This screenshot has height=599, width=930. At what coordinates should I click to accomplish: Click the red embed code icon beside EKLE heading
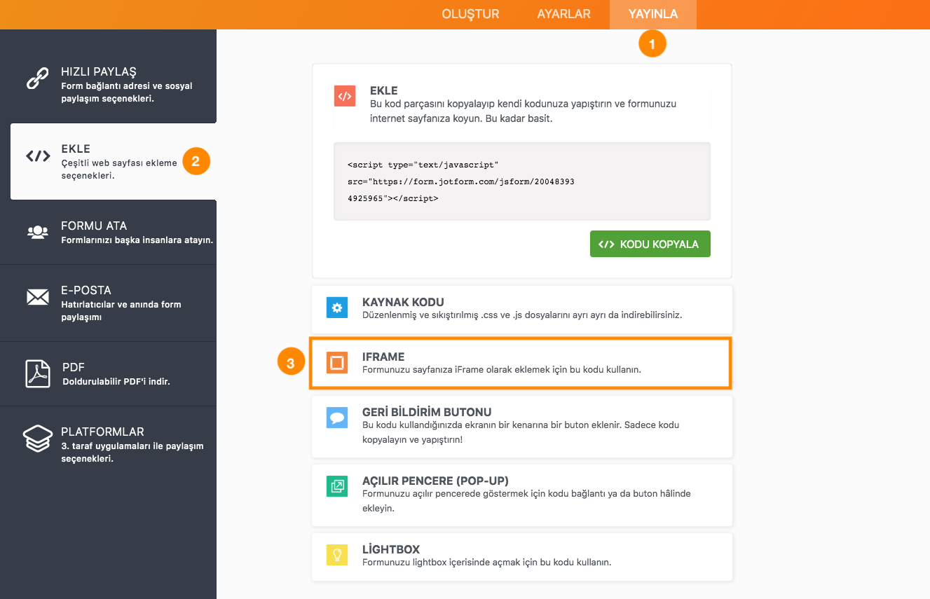coord(345,96)
